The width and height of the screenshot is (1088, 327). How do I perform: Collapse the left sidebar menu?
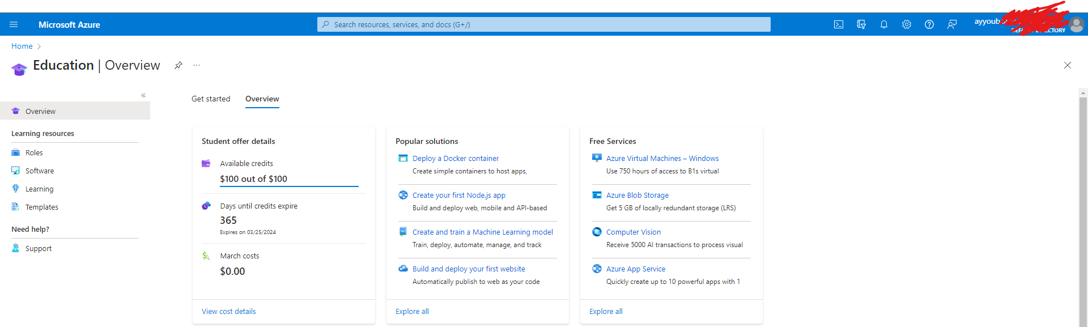tap(143, 95)
